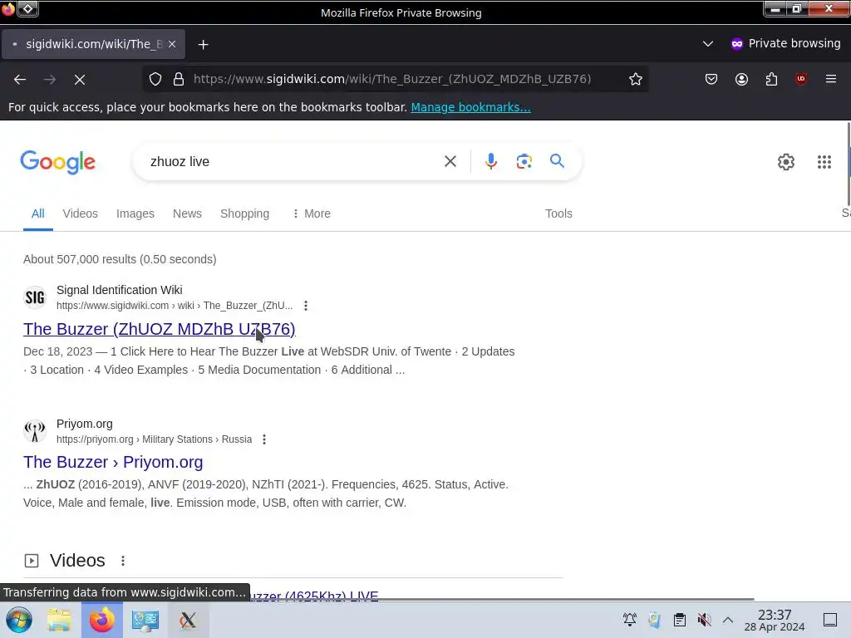
Task: Open a new browser tab
Action: [203, 45]
